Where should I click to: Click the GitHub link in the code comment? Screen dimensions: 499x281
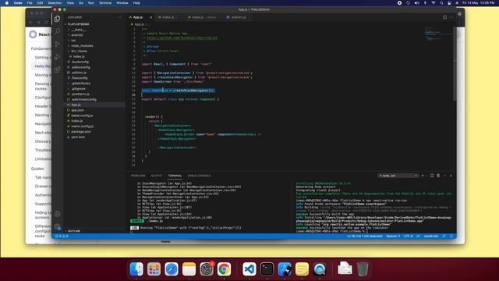coord(182,38)
